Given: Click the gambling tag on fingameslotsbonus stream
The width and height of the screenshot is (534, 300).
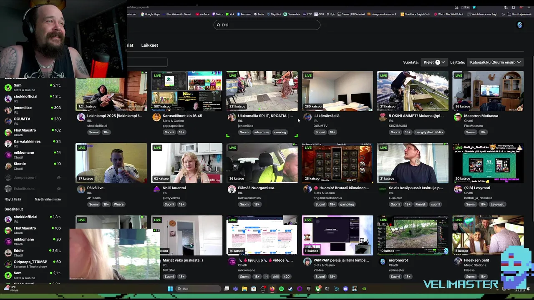Looking at the screenshot, I should pyautogui.click(x=347, y=204).
